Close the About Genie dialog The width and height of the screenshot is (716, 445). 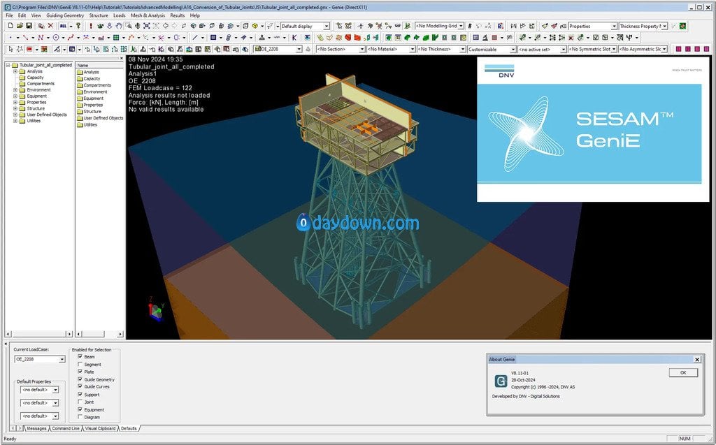pos(697,360)
